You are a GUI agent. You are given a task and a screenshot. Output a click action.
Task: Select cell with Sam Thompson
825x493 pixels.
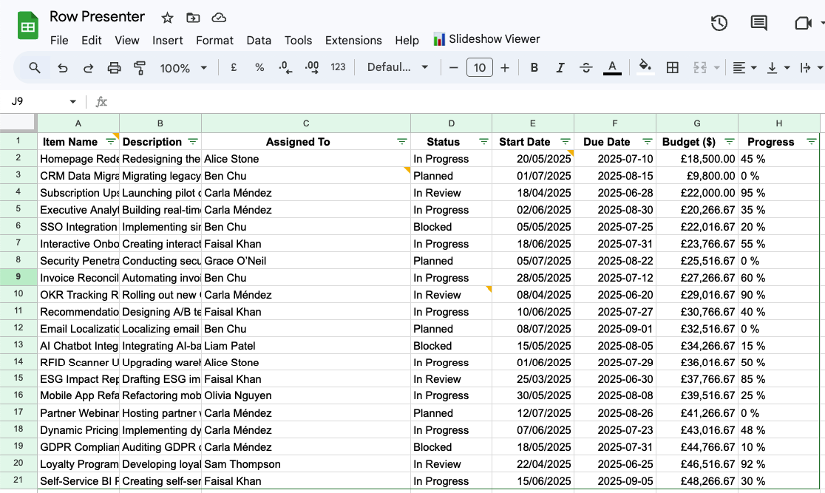(306, 464)
